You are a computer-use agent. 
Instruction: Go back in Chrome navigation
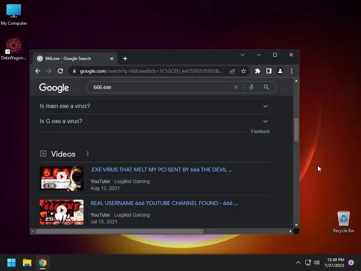coord(38,71)
